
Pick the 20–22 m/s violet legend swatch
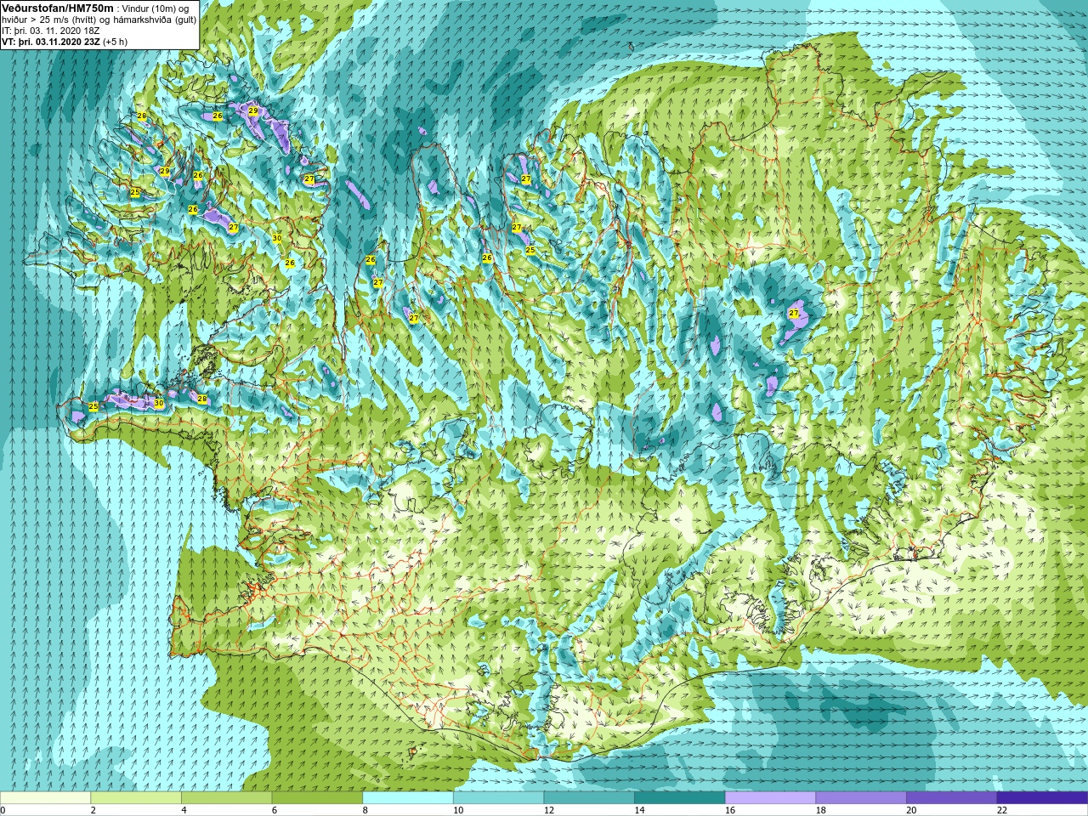click(x=952, y=798)
